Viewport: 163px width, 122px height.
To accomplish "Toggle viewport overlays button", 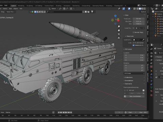I will [129, 9].
